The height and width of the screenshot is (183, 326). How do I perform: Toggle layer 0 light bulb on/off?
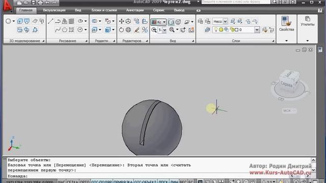216,29
